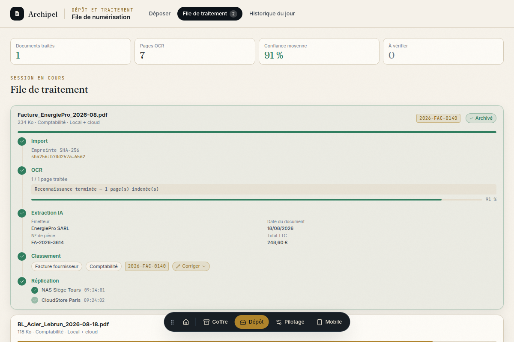
Task: Click the Archivé status badge
Action: click(481, 118)
